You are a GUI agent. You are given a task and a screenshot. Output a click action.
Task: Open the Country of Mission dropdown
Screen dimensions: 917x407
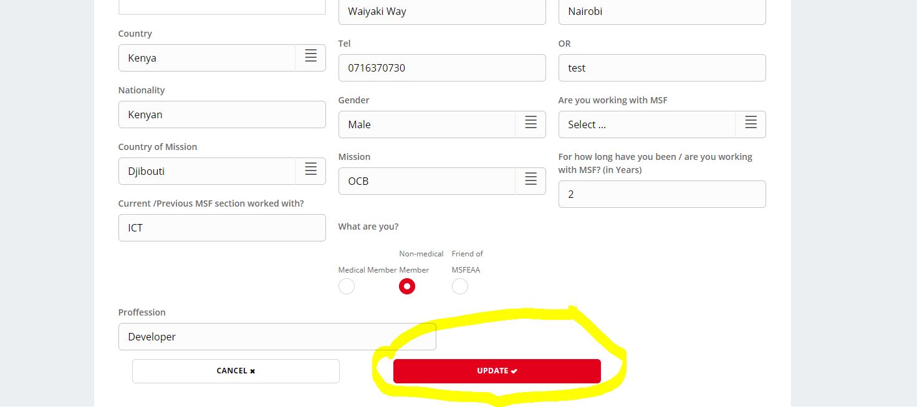click(x=222, y=171)
